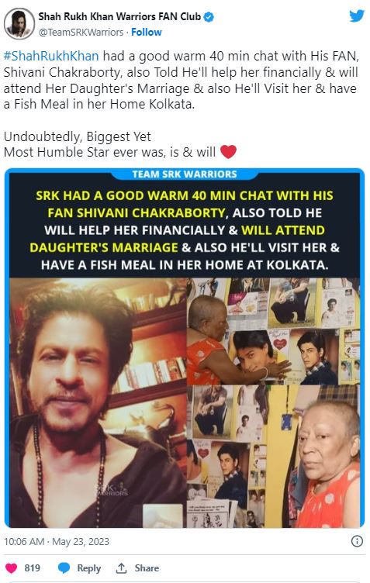Click Shah Rukh Khan Warriors FAN Club name

click(x=119, y=17)
